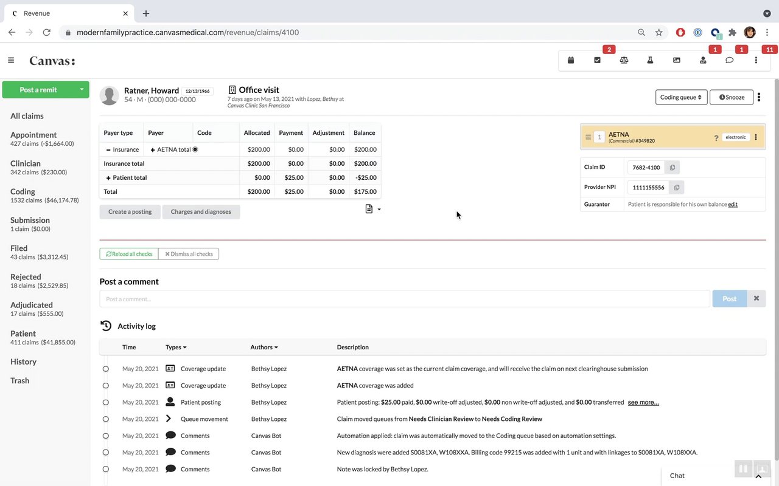This screenshot has height=486, width=779.
Task: Copy the Provider NPI value
Action: pos(676,188)
